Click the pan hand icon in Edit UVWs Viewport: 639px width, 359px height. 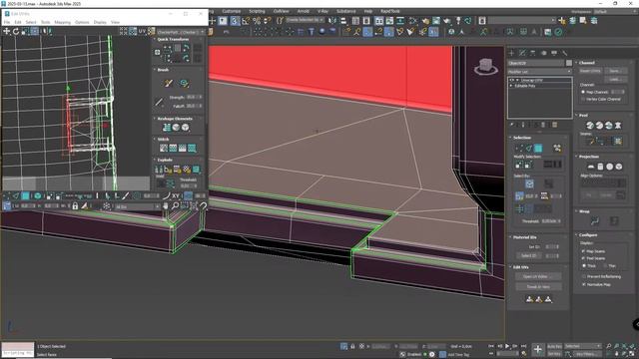166,206
